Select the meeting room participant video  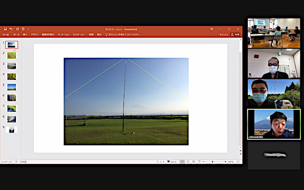point(274,33)
